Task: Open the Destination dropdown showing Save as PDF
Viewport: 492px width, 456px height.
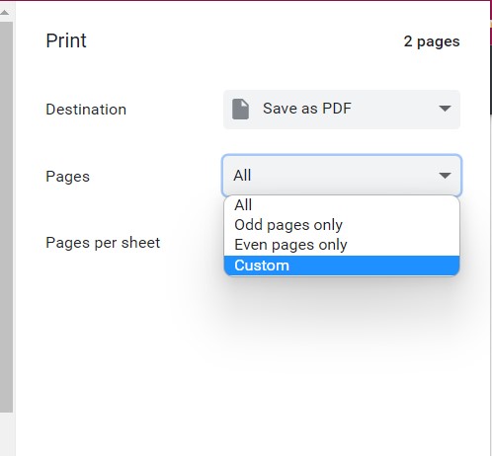Action: click(x=342, y=110)
